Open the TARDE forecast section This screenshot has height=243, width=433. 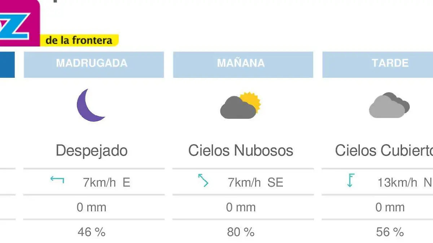(389, 64)
